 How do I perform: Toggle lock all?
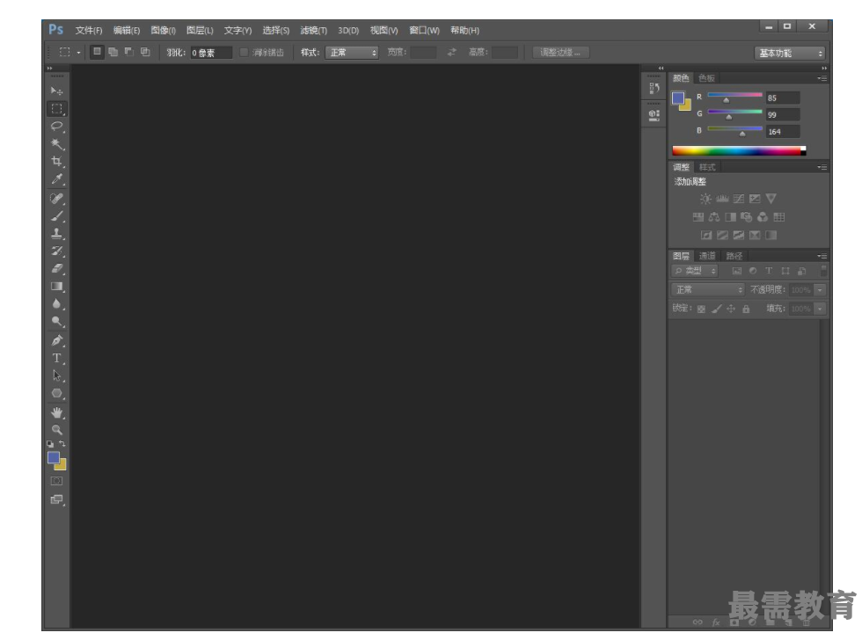tap(746, 309)
